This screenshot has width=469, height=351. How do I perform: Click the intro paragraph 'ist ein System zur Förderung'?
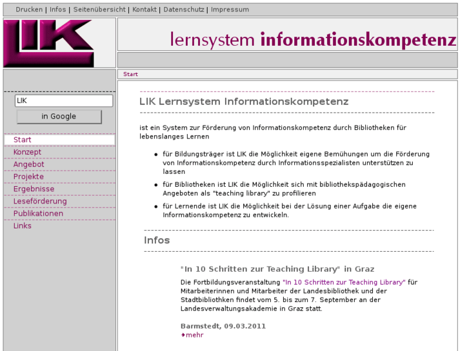pyautogui.click(x=273, y=132)
